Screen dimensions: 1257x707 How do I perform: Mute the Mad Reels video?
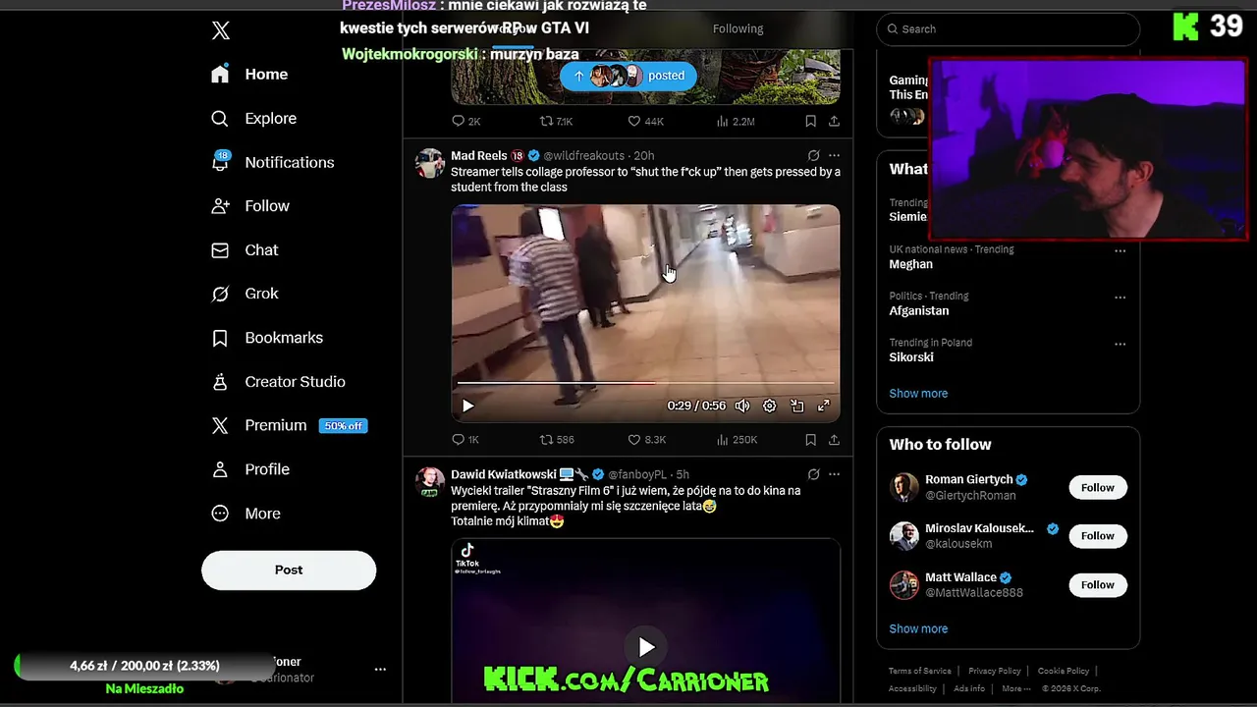(x=742, y=406)
